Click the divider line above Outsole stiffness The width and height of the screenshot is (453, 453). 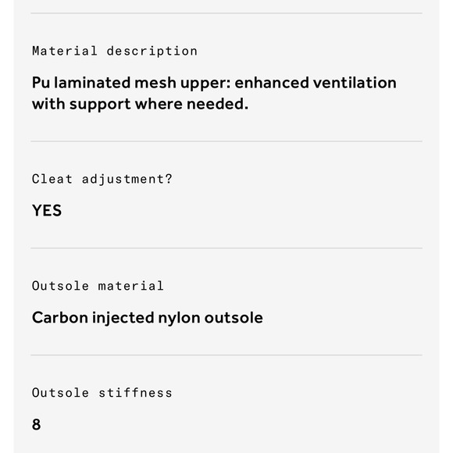tap(226, 355)
